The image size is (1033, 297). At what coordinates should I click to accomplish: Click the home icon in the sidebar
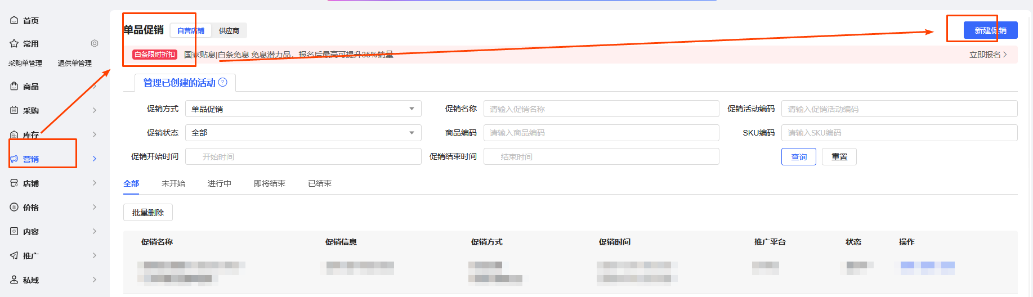[14, 20]
